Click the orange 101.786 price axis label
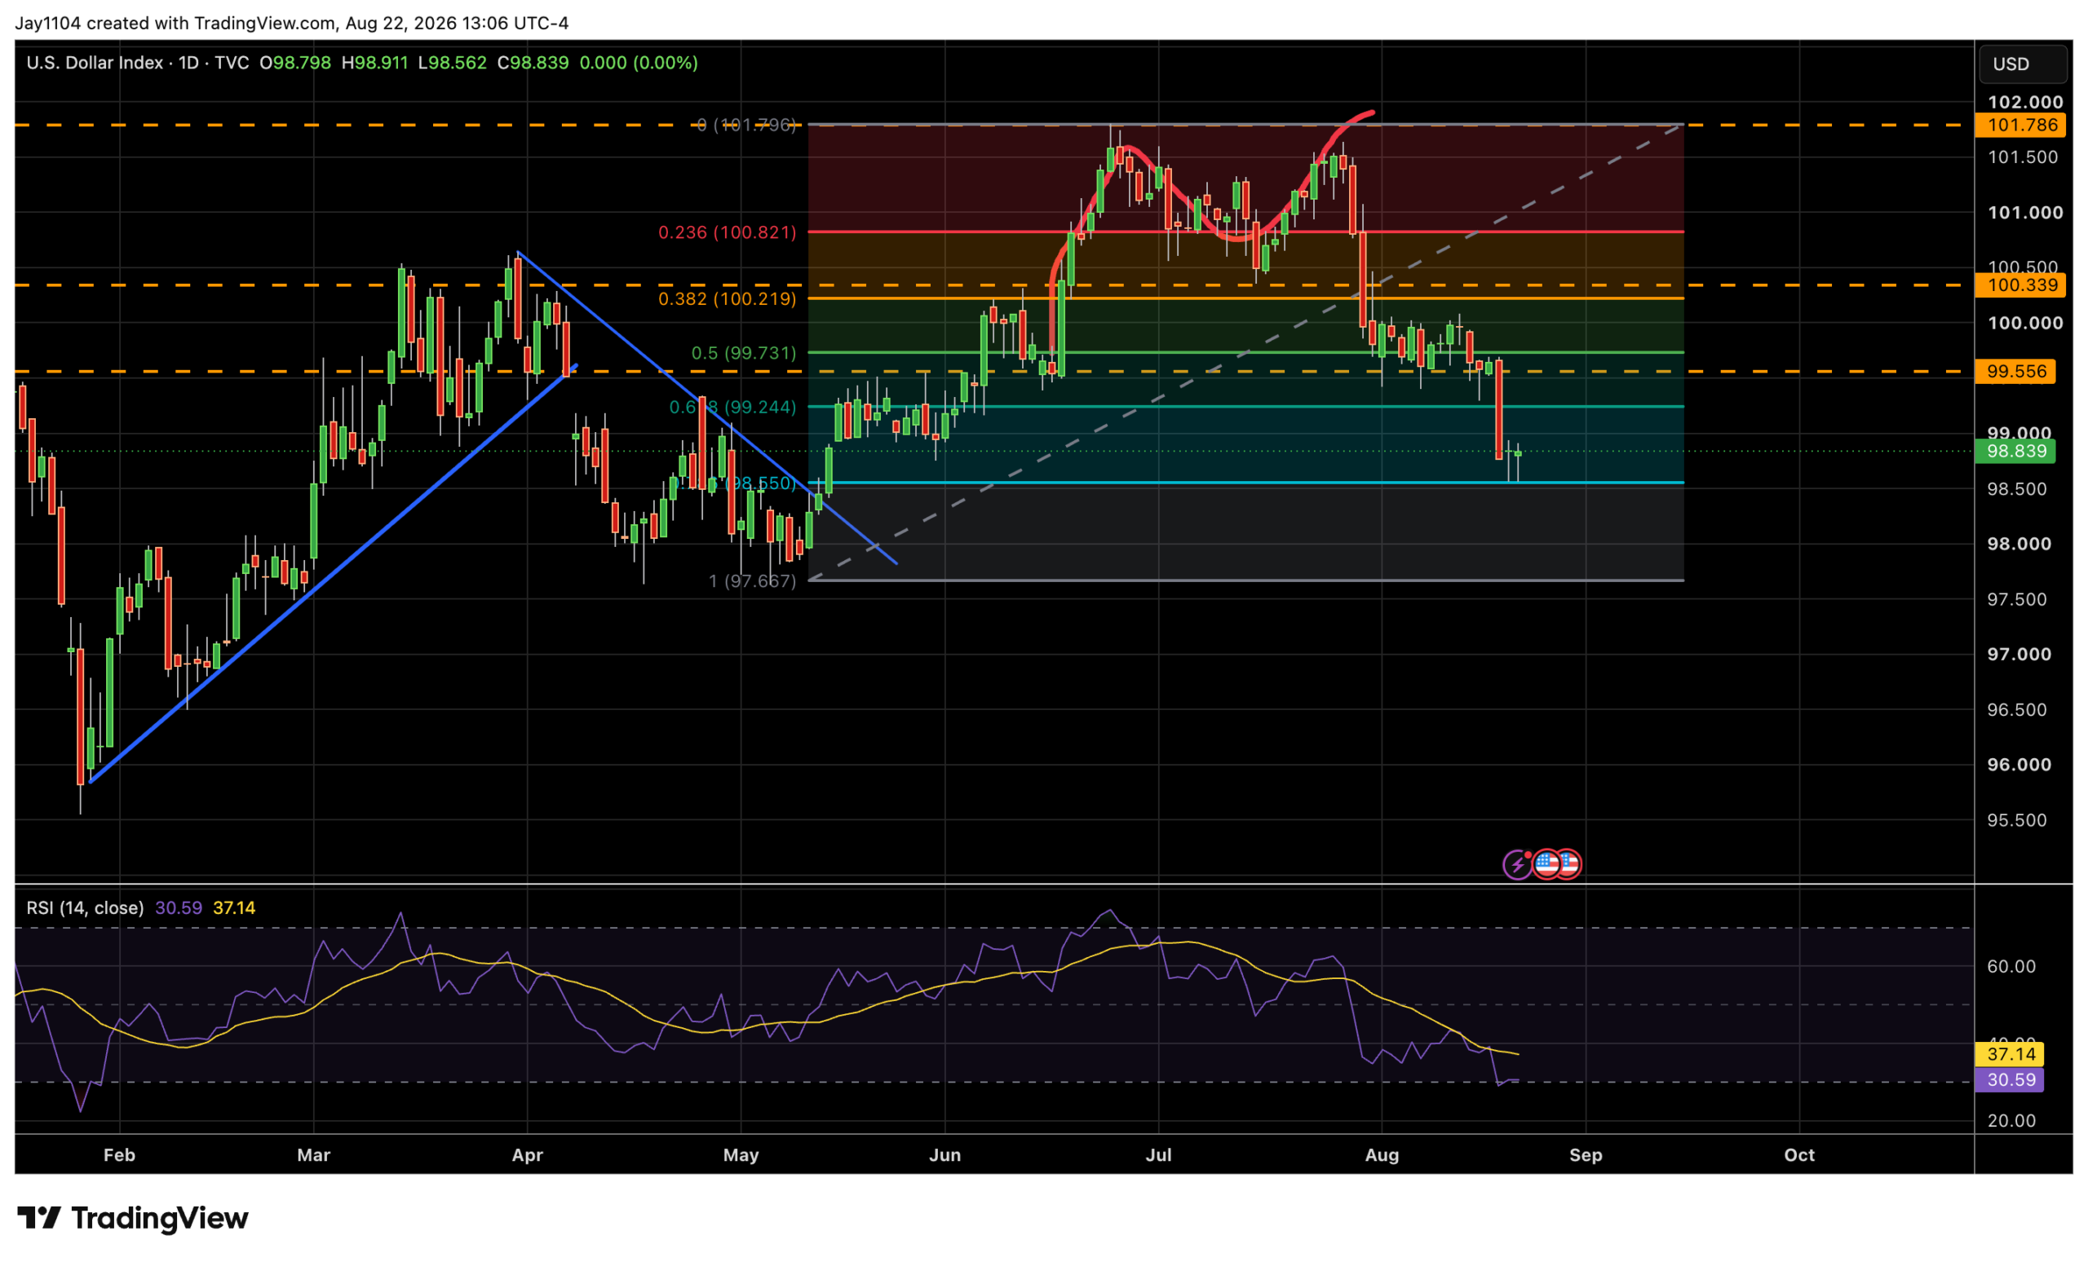 click(x=2022, y=126)
